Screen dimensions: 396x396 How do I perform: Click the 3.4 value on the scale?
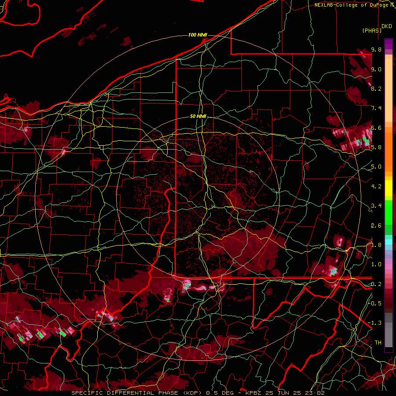click(x=376, y=206)
